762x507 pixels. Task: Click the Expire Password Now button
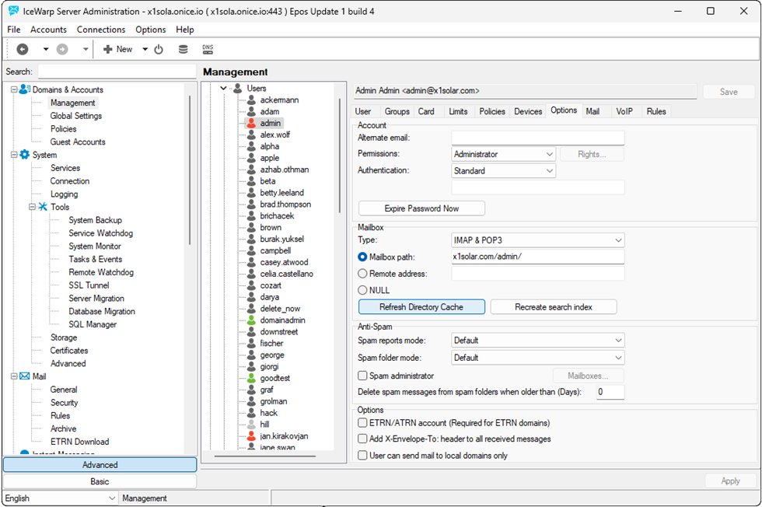pos(421,208)
